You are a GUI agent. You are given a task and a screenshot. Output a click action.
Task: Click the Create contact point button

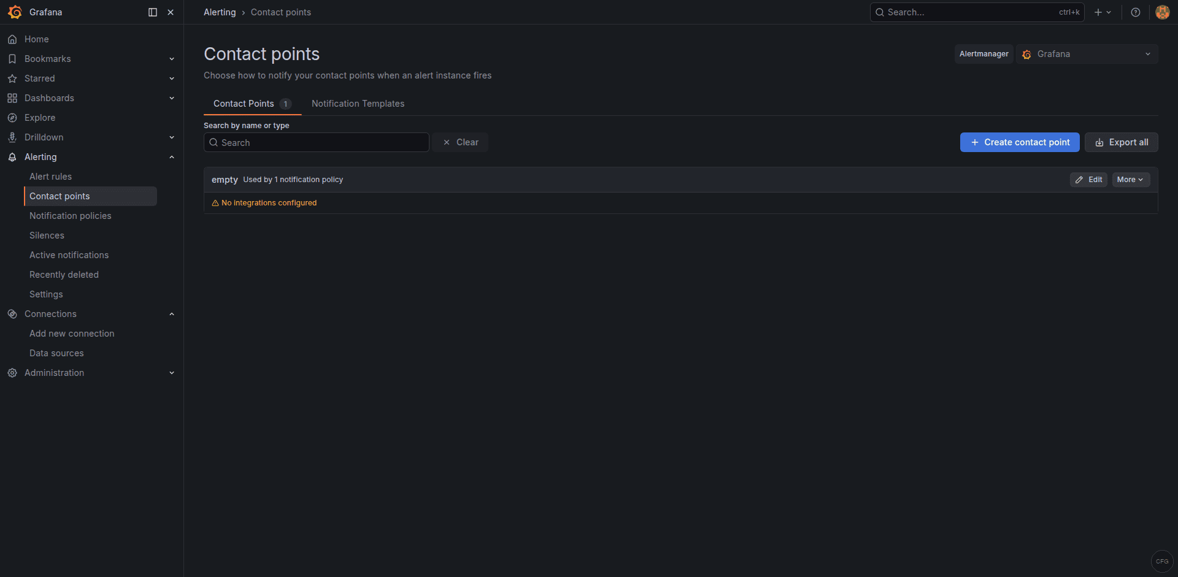[1020, 142]
